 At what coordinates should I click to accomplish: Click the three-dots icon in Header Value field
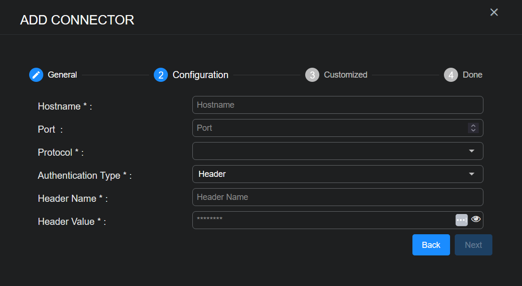click(x=461, y=220)
